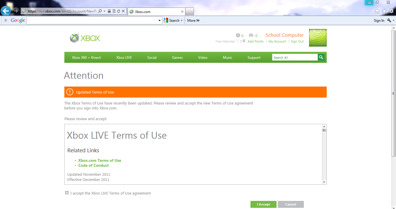The image size is (396, 209).
Task: Click the Add Points link
Action: [255, 41]
